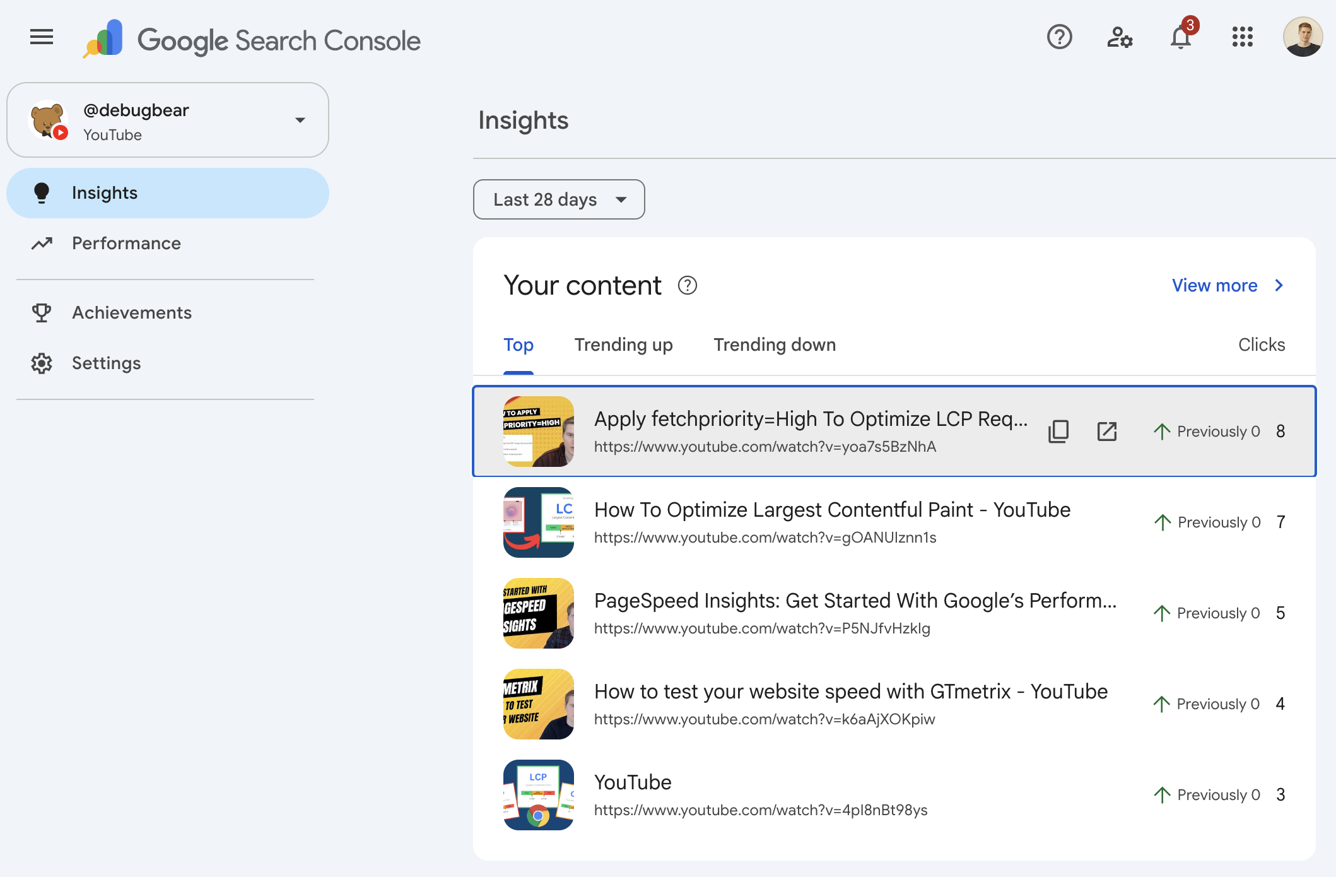Open the notifications bell

[1181, 36]
